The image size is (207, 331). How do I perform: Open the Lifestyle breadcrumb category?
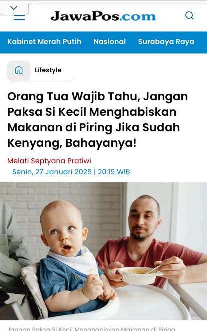(48, 70)
